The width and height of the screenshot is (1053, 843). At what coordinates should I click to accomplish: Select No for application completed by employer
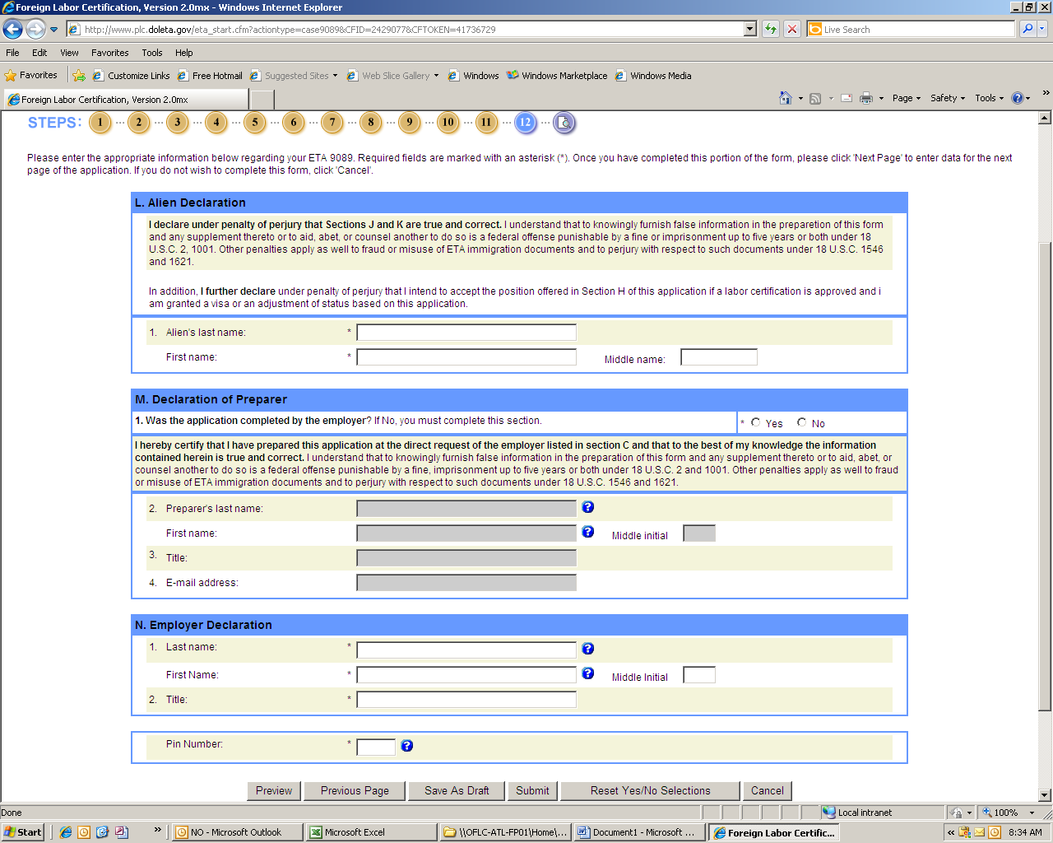801,422
